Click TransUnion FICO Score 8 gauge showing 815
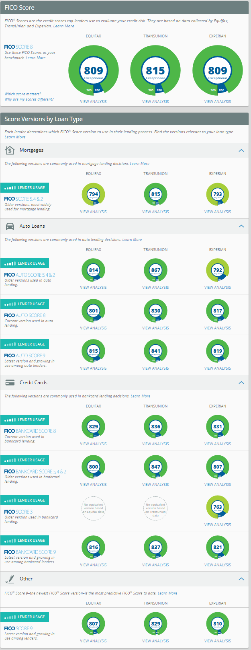Viewport: 251px width, 650px height. (x=155, y=71)
